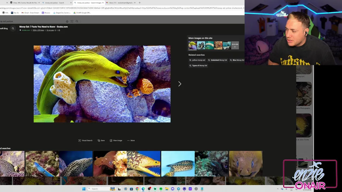Click the Go to site button
This screenshot has height=192, width=342.
point(235,45)
